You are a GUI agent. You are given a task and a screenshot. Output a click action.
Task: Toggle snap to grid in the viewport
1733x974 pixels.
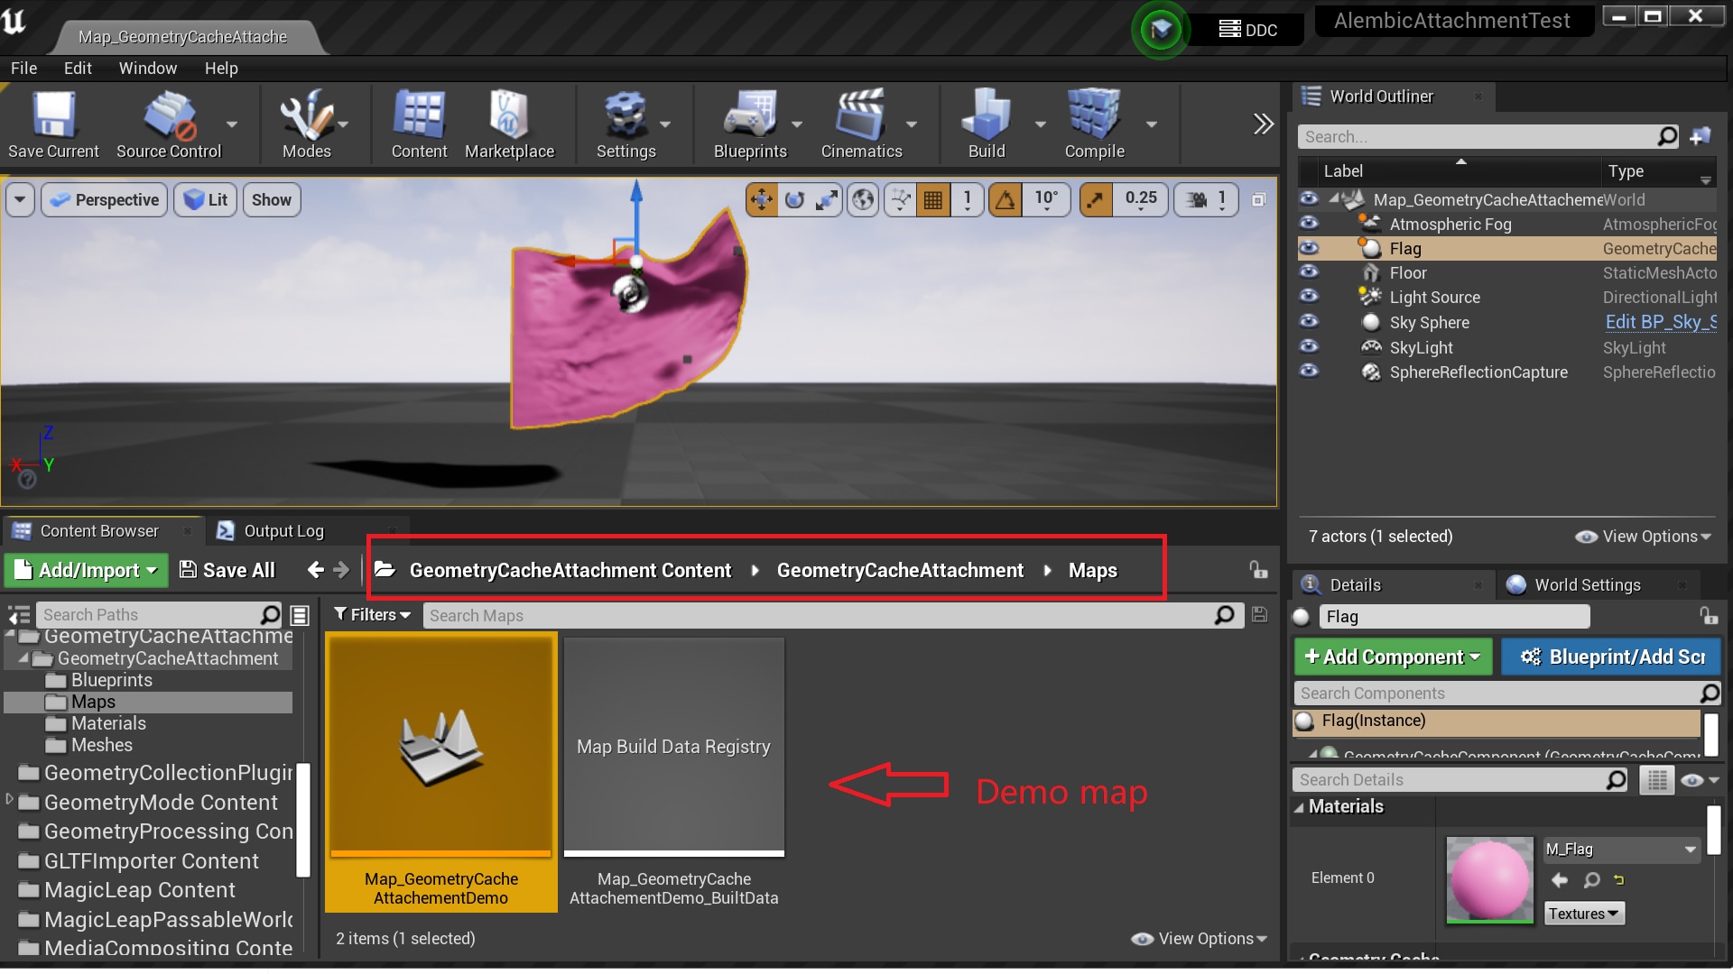933,199
